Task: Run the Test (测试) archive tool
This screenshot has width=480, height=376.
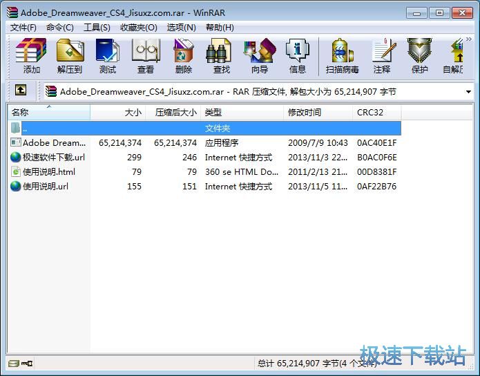Action: click(x=108, y=56)
